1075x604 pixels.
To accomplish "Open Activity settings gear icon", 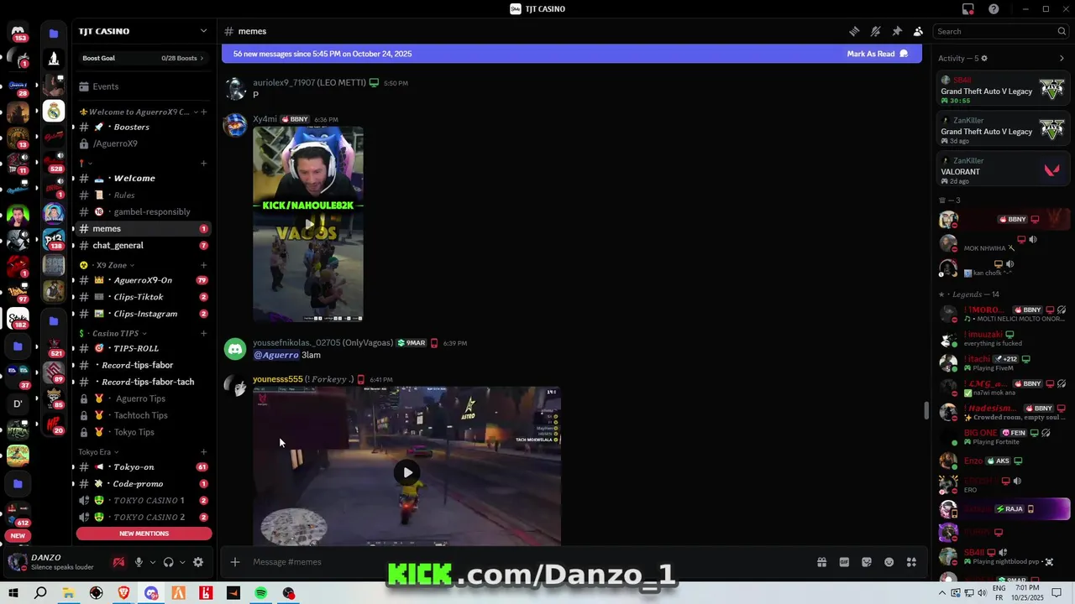I will (x=984, y=59).
